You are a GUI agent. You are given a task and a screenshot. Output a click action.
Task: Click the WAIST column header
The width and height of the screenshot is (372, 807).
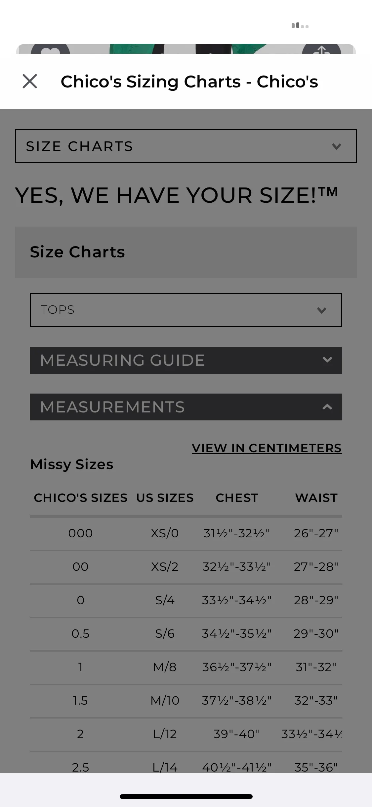click(x=316, y=498)
